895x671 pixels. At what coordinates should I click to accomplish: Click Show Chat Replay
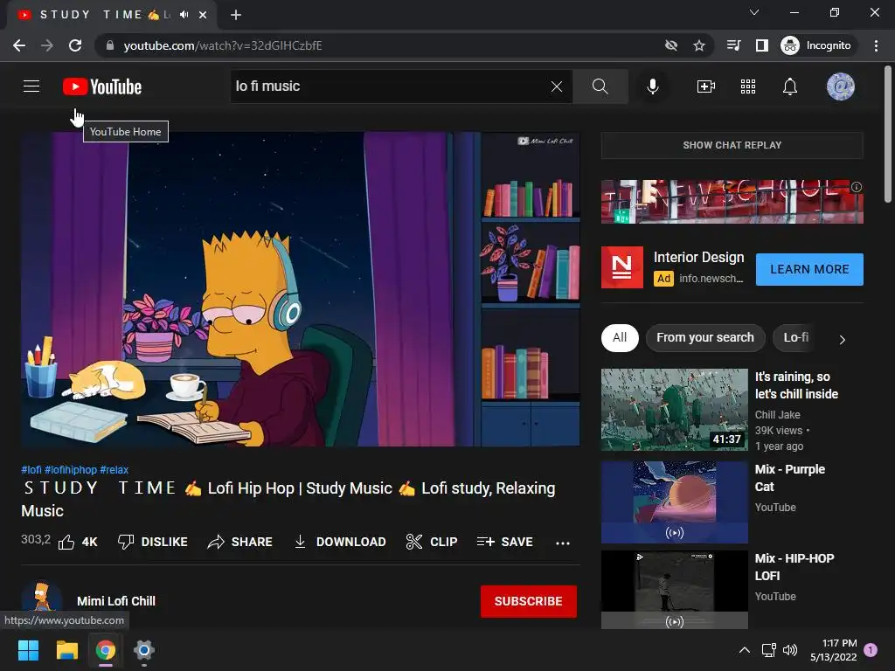(x=732, y=146)
